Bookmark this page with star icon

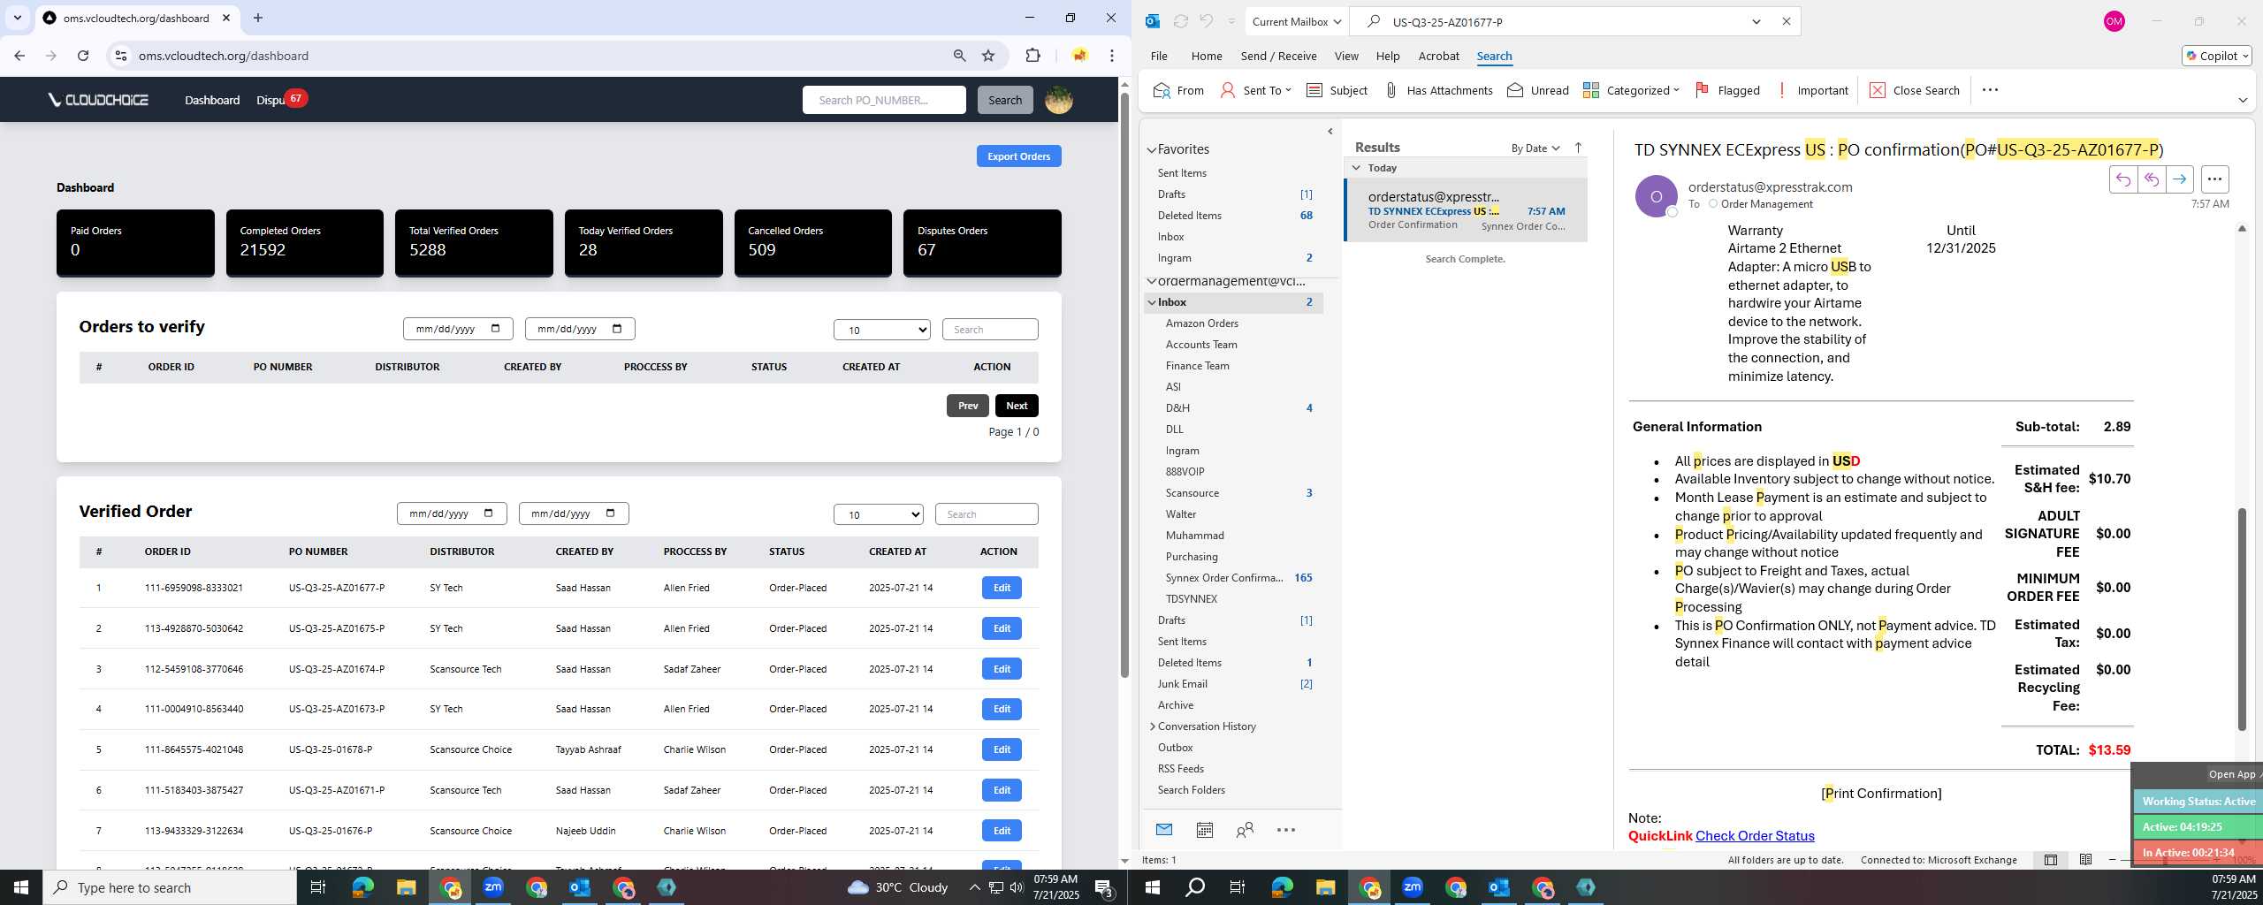pos(988,56)
